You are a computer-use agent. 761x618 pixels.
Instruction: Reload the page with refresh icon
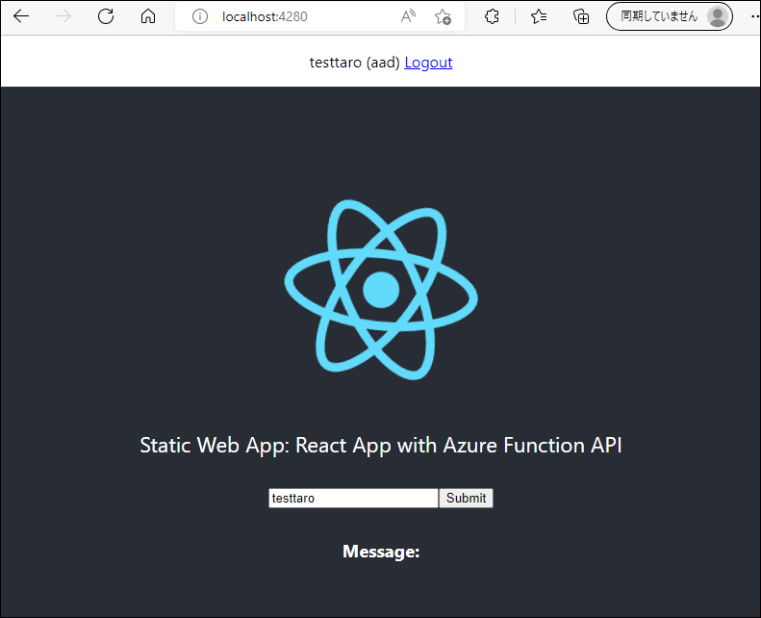click(106, 16)
